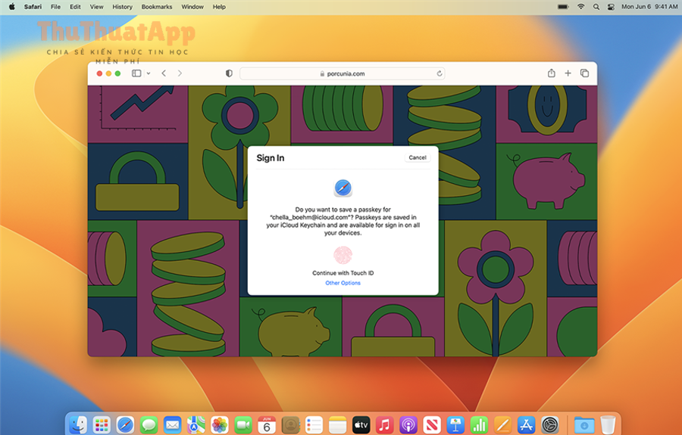This screenshot has height=435, width=682.
Task: Open Keynote from the Dock
Action: click(455, 424)
